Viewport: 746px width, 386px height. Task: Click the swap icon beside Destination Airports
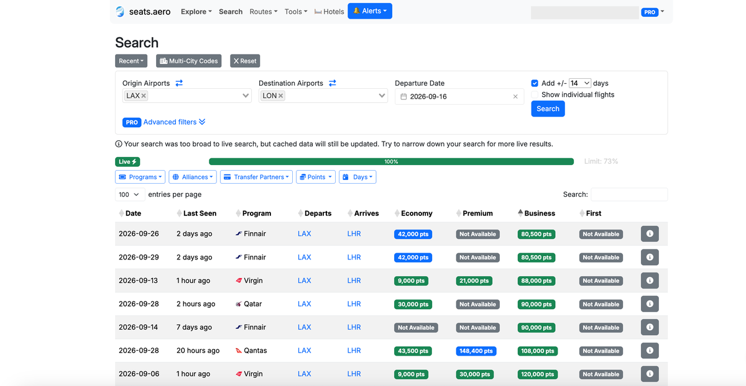[333, 83]
